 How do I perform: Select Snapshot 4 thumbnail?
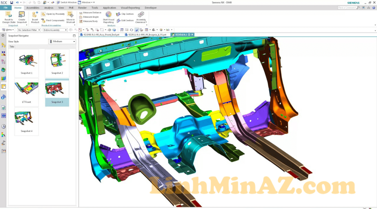(x=27, y=121)
